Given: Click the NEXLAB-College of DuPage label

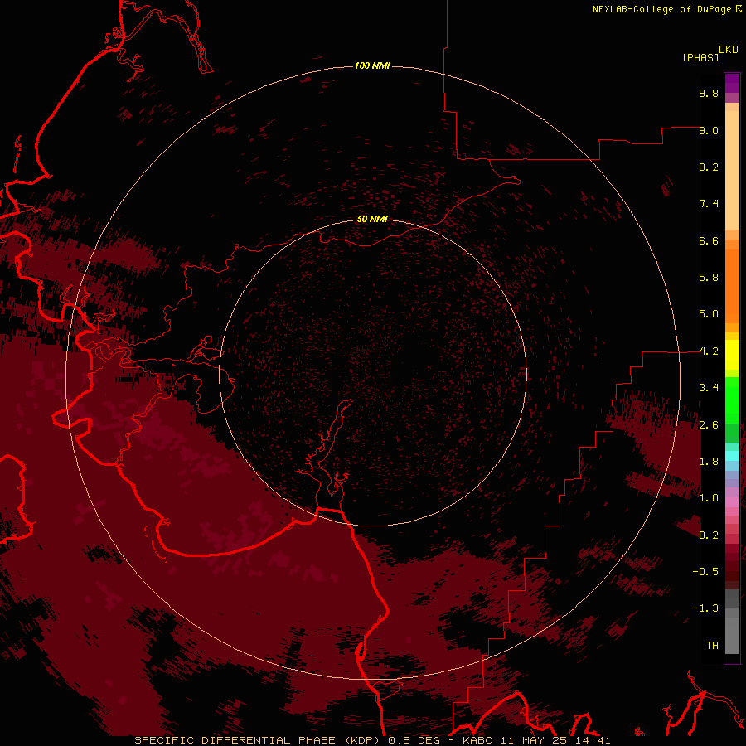Looking at the screenshot, I should (x=661, y=9).
